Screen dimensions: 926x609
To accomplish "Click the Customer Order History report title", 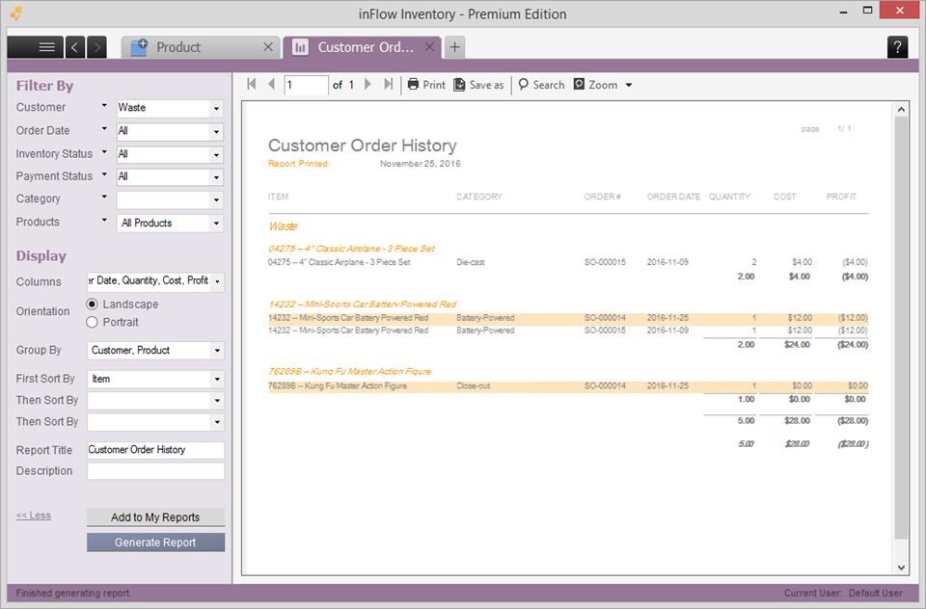I will [363, 146].
